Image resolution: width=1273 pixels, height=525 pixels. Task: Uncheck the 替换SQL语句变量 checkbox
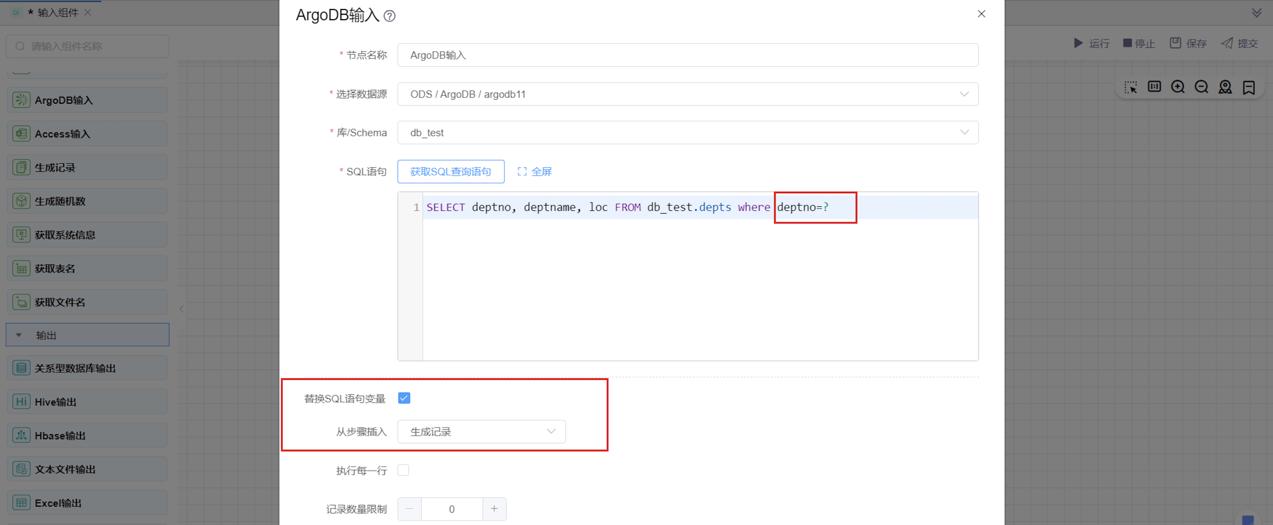(404, 398)
